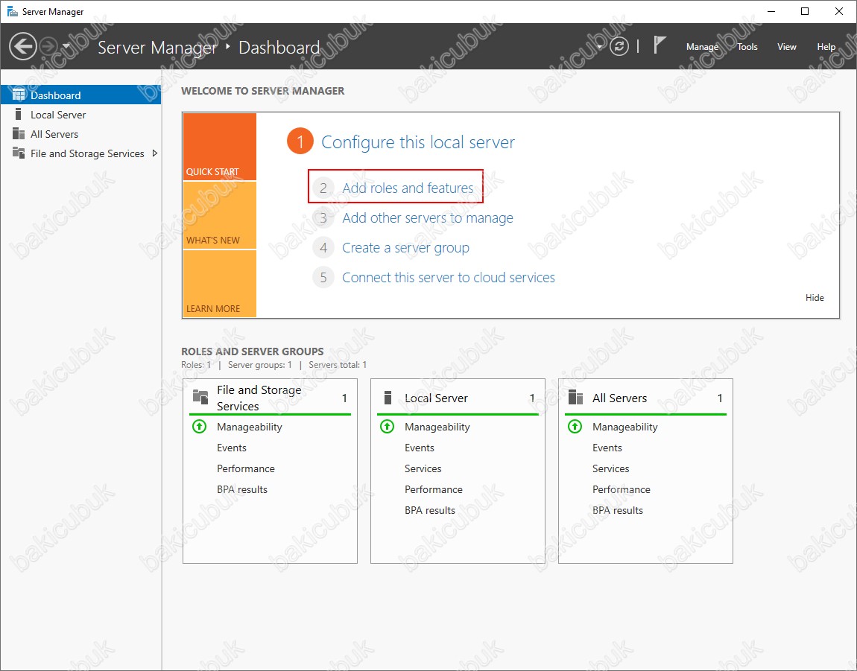Open Services in All Servers tile
The height and width of the screenshot is (671, 857).
point(610,468)
